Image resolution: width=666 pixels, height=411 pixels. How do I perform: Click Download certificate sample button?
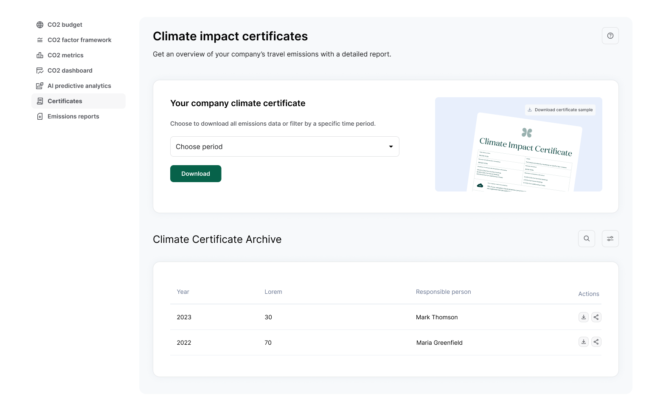point(560,110)
